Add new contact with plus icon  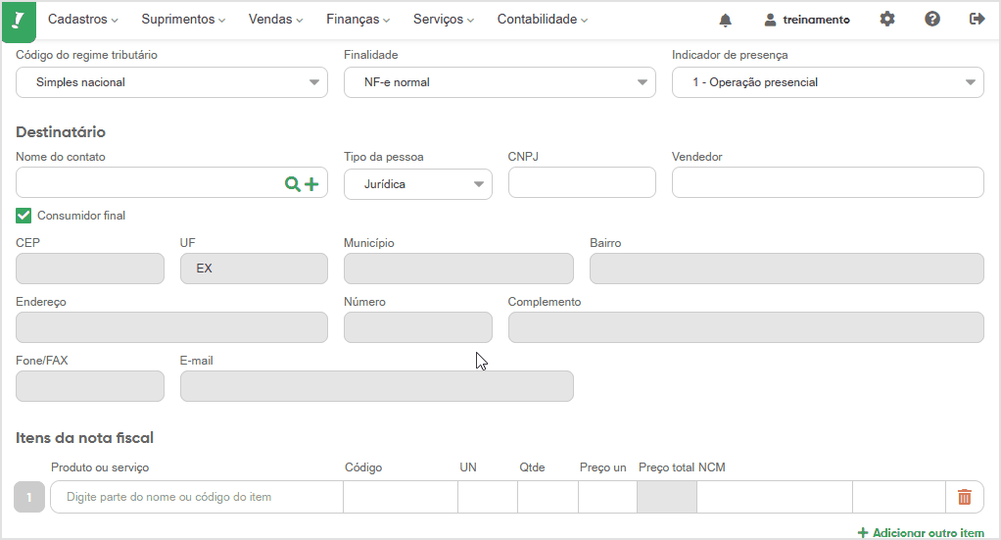(x=311, y=183)
